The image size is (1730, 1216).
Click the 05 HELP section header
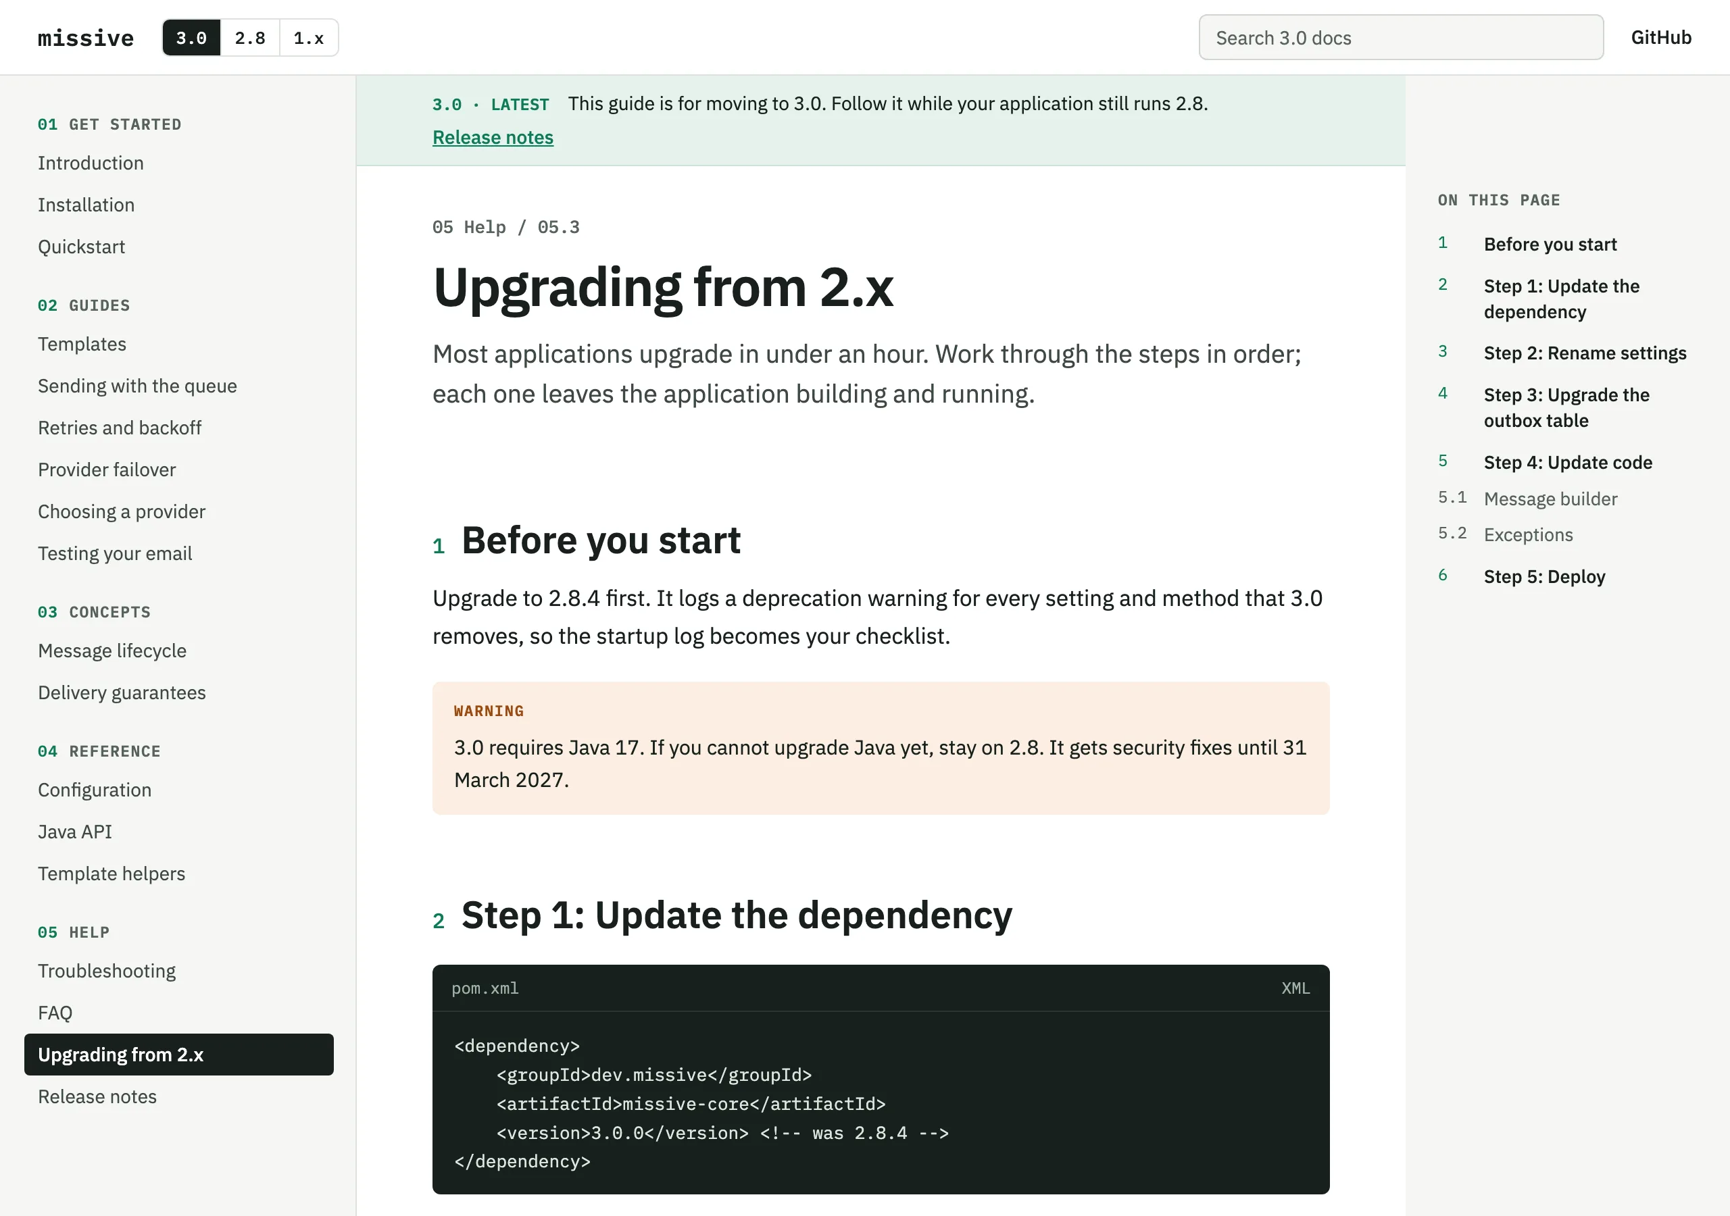(73, 932)
